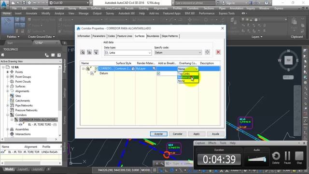
Task: Stop the screen recording
Action: 299,157
